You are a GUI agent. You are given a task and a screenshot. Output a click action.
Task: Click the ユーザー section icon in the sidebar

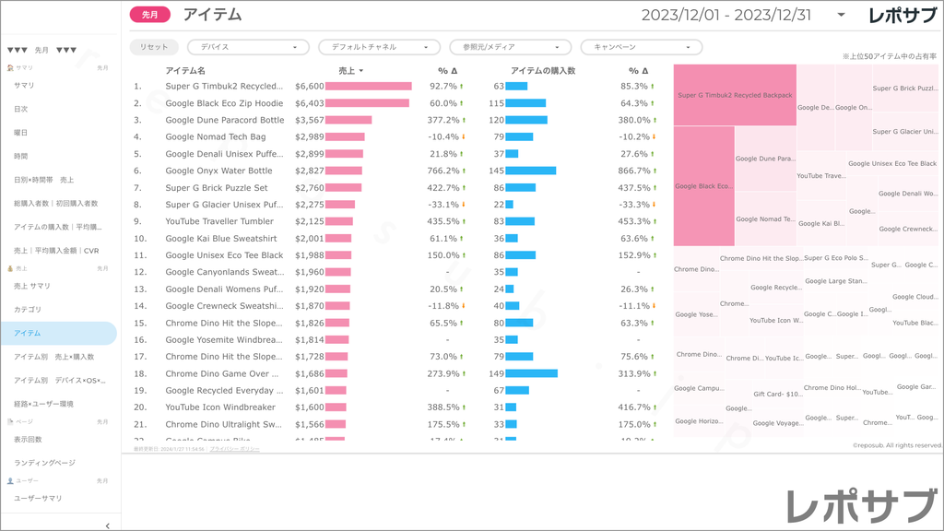click(x=10, y=481)
